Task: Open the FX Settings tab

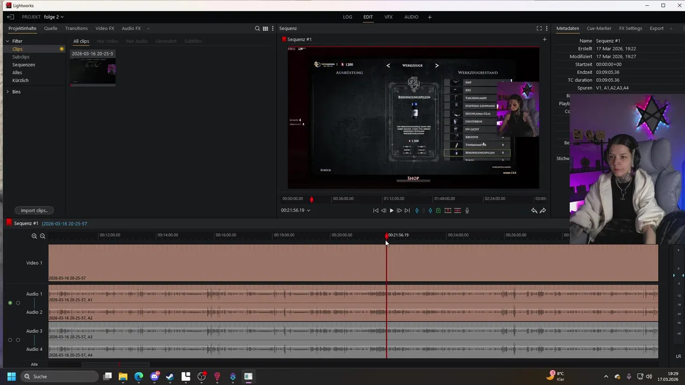Action: [x=630, y=28]
